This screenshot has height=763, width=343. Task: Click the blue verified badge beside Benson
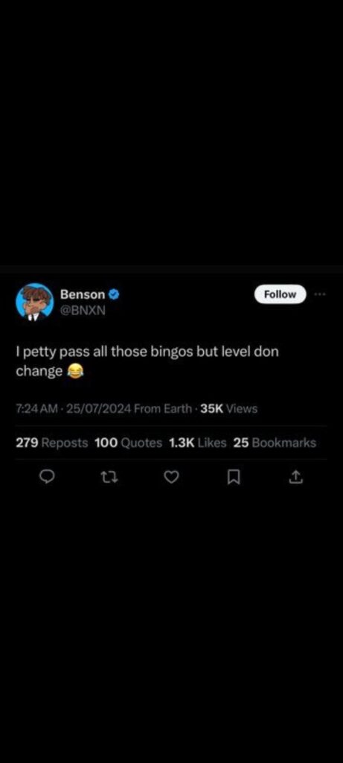click(113, 294)
